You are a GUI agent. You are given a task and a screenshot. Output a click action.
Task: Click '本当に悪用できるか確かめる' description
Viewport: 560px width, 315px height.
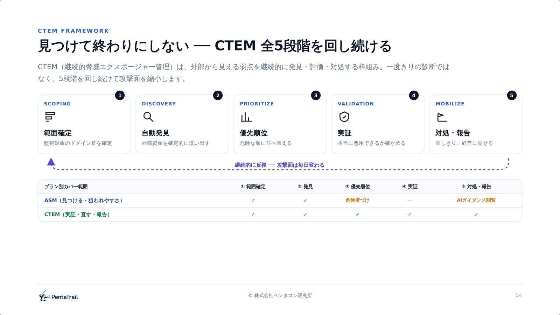372,143
